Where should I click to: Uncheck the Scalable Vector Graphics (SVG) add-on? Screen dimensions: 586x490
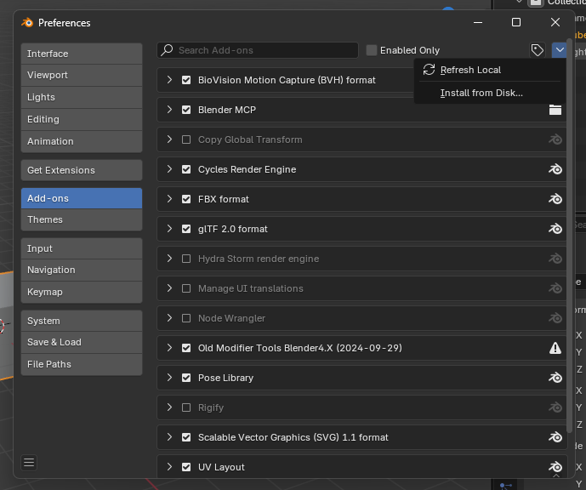[x=186, y=437]
